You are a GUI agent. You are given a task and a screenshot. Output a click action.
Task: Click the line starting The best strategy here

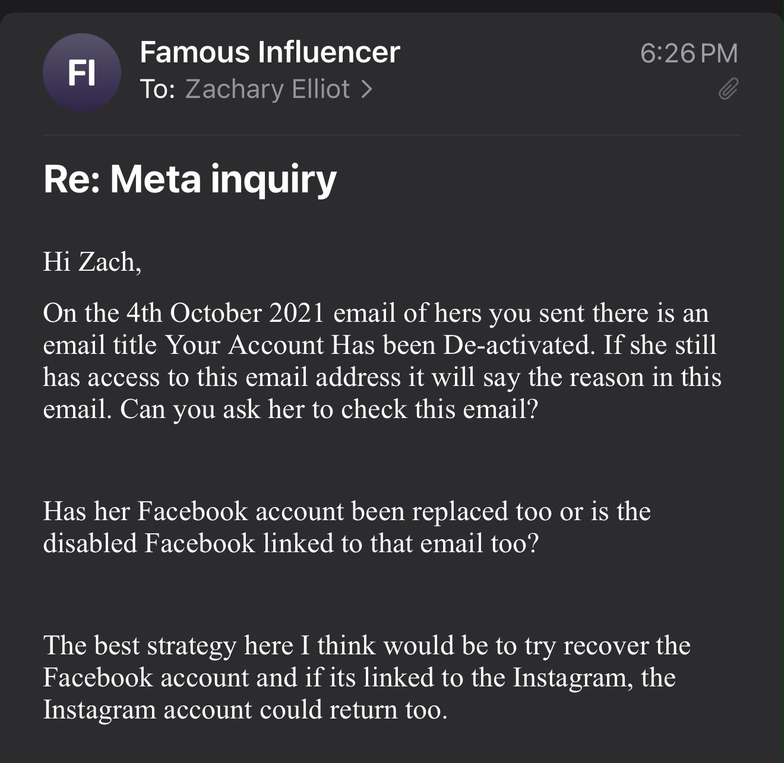(x=367, y=645)
